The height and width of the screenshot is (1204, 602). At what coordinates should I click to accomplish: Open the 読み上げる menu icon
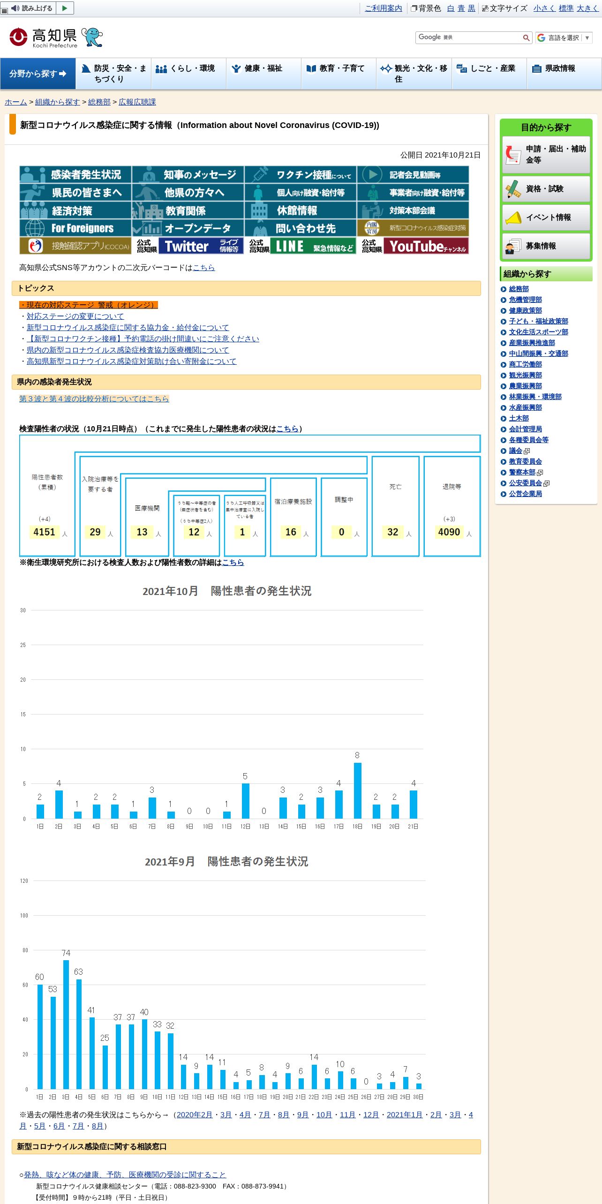tap(4, 10)
